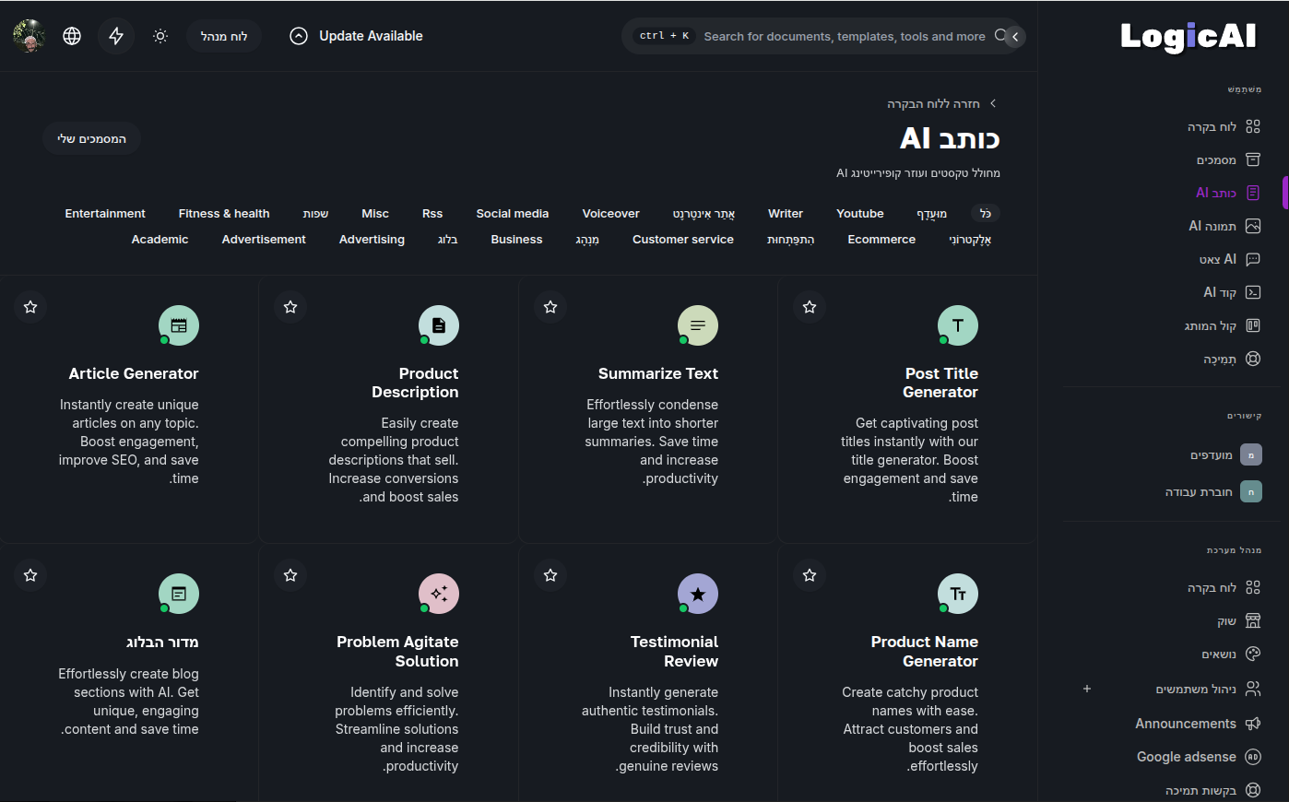Viewport: 1289px width, 802px height.
Task: Toggle the light/dark theme sun icon
Action: [160, 36]
